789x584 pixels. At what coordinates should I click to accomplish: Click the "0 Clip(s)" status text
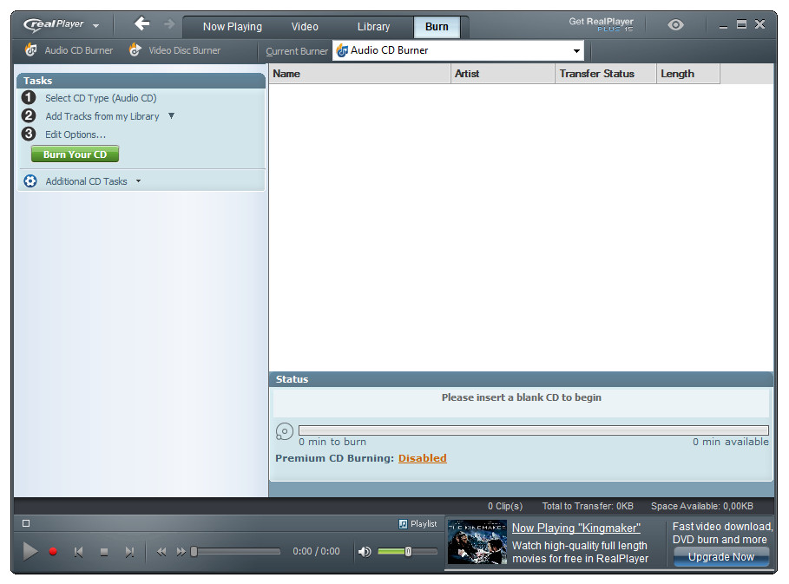click(504, 506)
